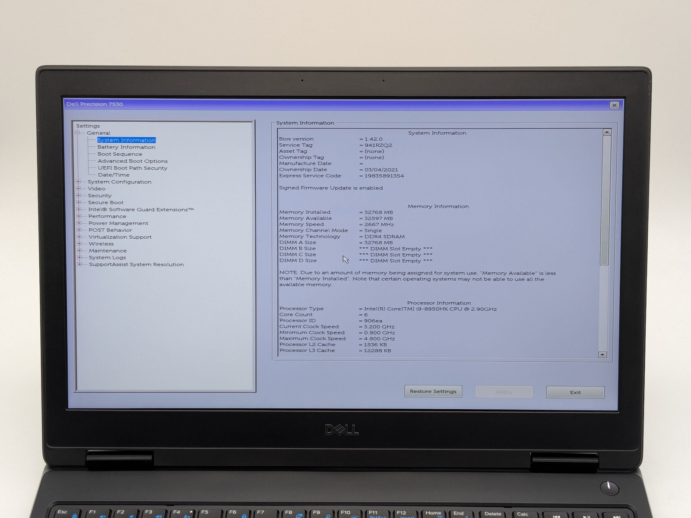
Task: Close the Dell Precision 7530 window
Action: 614,105
